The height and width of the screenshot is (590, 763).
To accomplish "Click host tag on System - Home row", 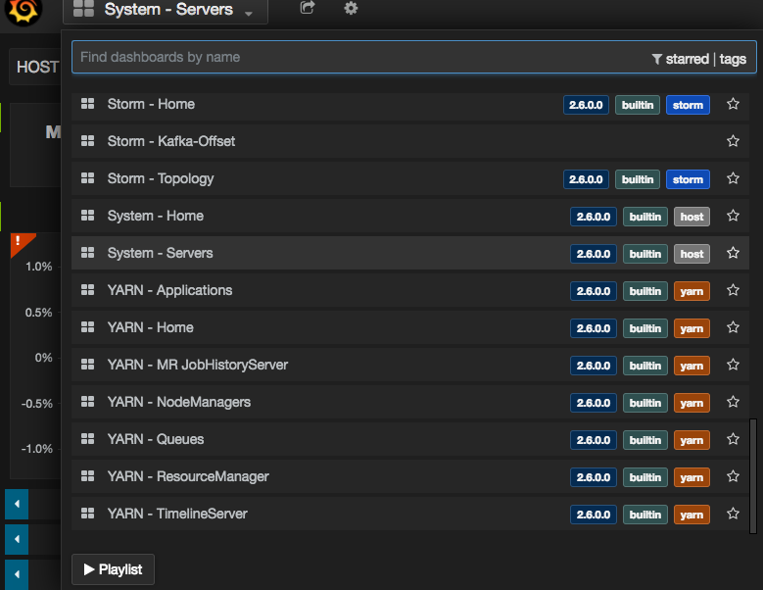I will coord(691,217).
